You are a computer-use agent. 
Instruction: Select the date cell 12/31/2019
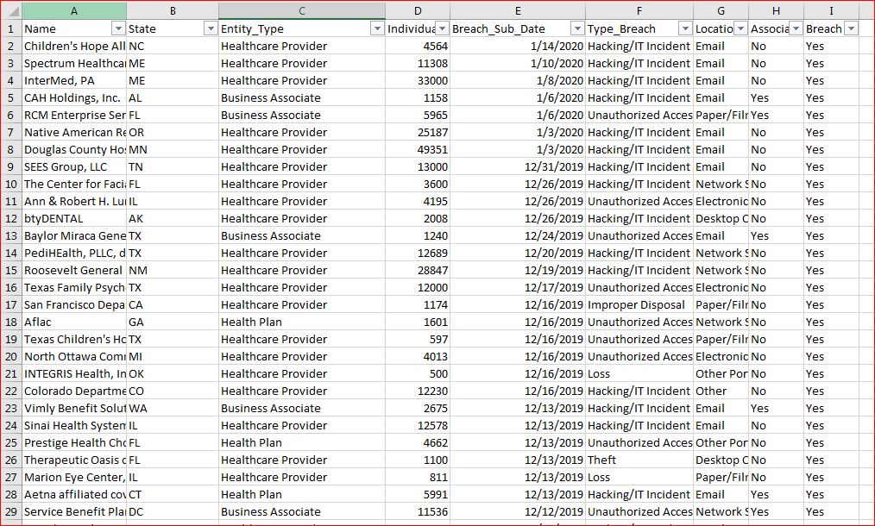[x=518, y=166]
